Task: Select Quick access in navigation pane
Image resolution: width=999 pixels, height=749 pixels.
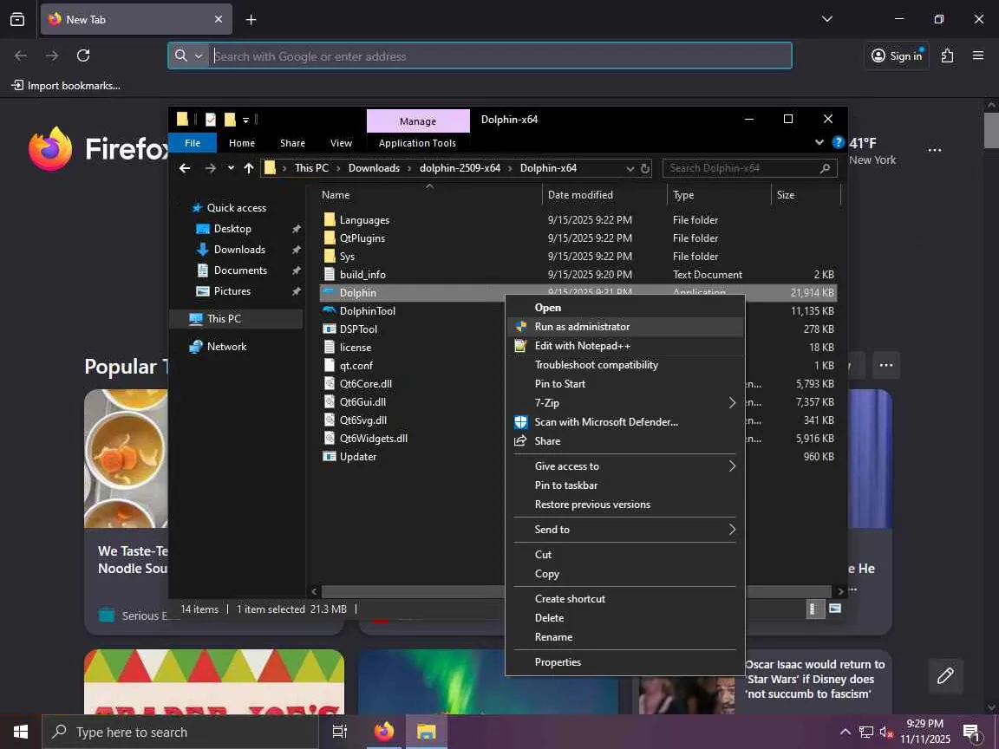Action: [x=237, y=208]
